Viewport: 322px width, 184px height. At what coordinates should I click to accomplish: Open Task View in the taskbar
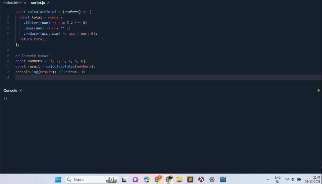click(124, 179)
